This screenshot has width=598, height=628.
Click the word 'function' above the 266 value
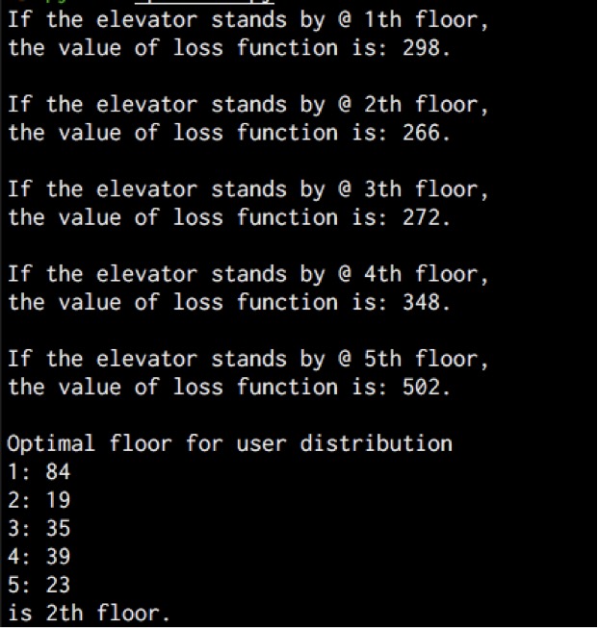coord(288,133)
